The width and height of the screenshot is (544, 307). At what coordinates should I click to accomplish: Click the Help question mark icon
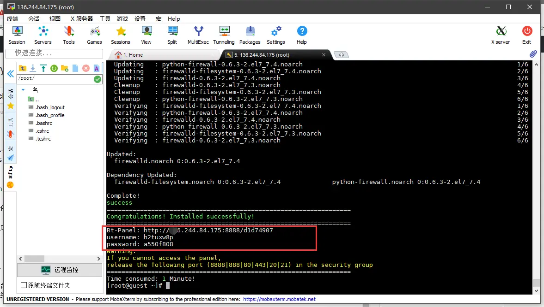click(302, 35)
